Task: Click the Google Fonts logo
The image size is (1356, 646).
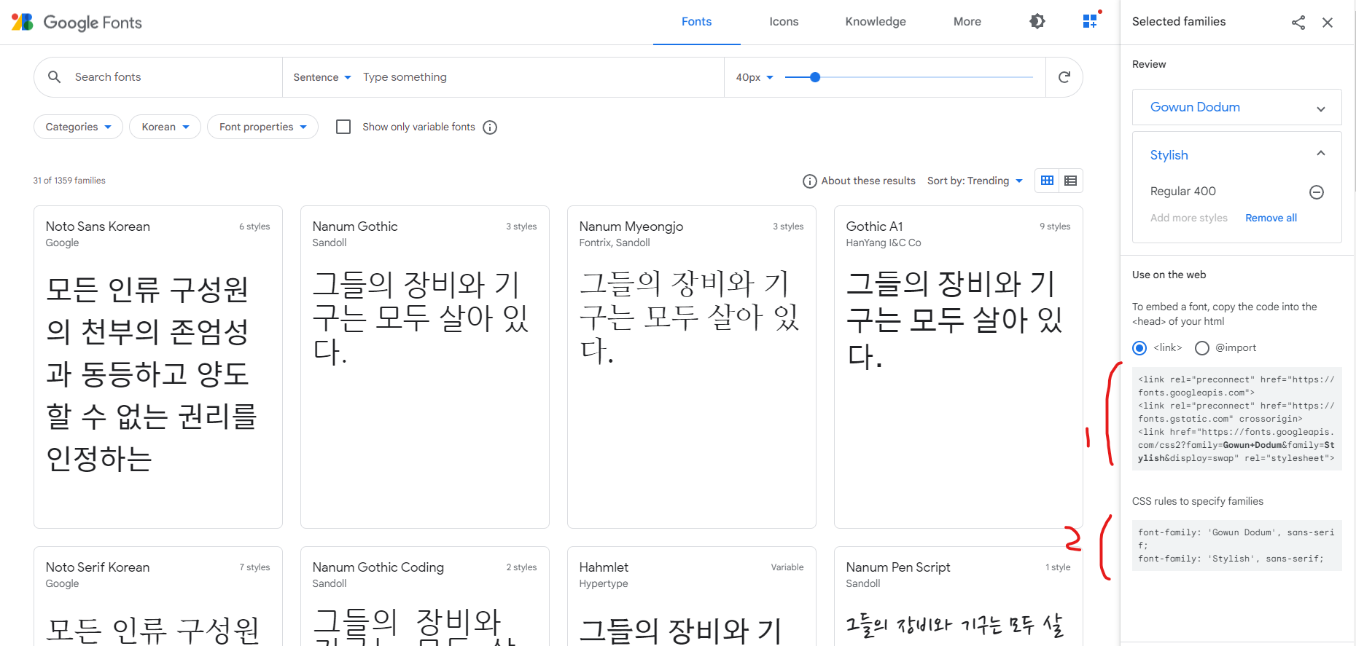Action: (x=77, y=22)
